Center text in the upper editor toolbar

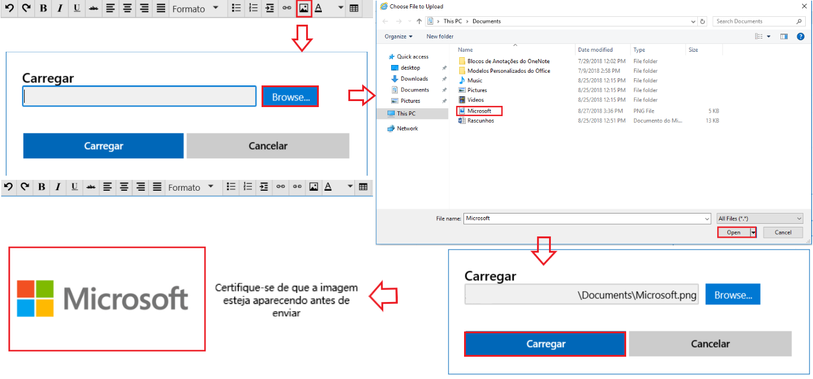(x=127, y=8)
